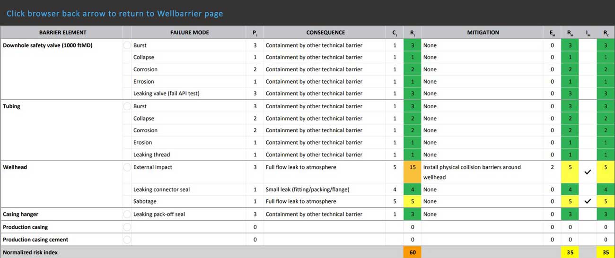Image resolution: width=615 pixels, height=258 pixels.
Task: Select the circle beside the Tubing barrier element
Action: 127,106
